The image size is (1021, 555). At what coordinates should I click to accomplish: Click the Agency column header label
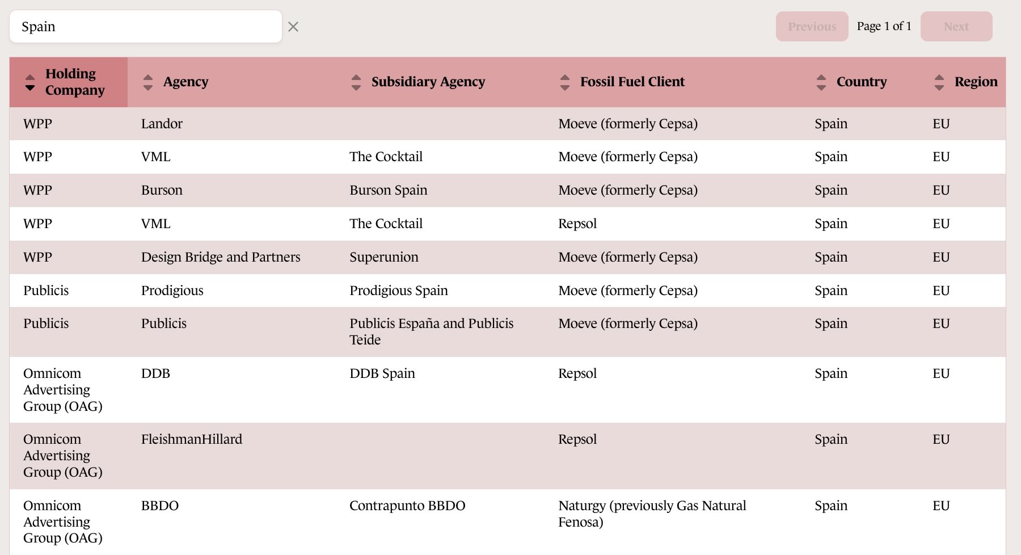186,82
